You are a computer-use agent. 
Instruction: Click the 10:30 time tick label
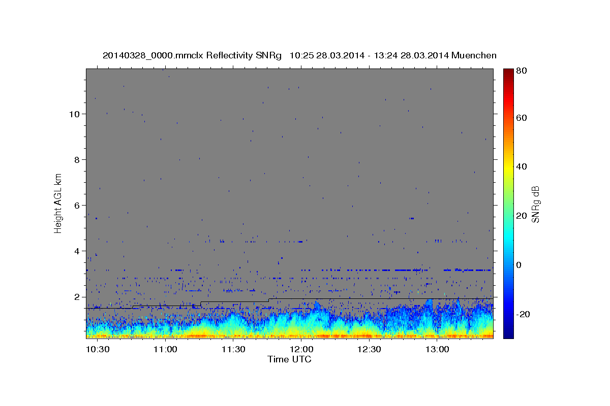click(97, 349)
